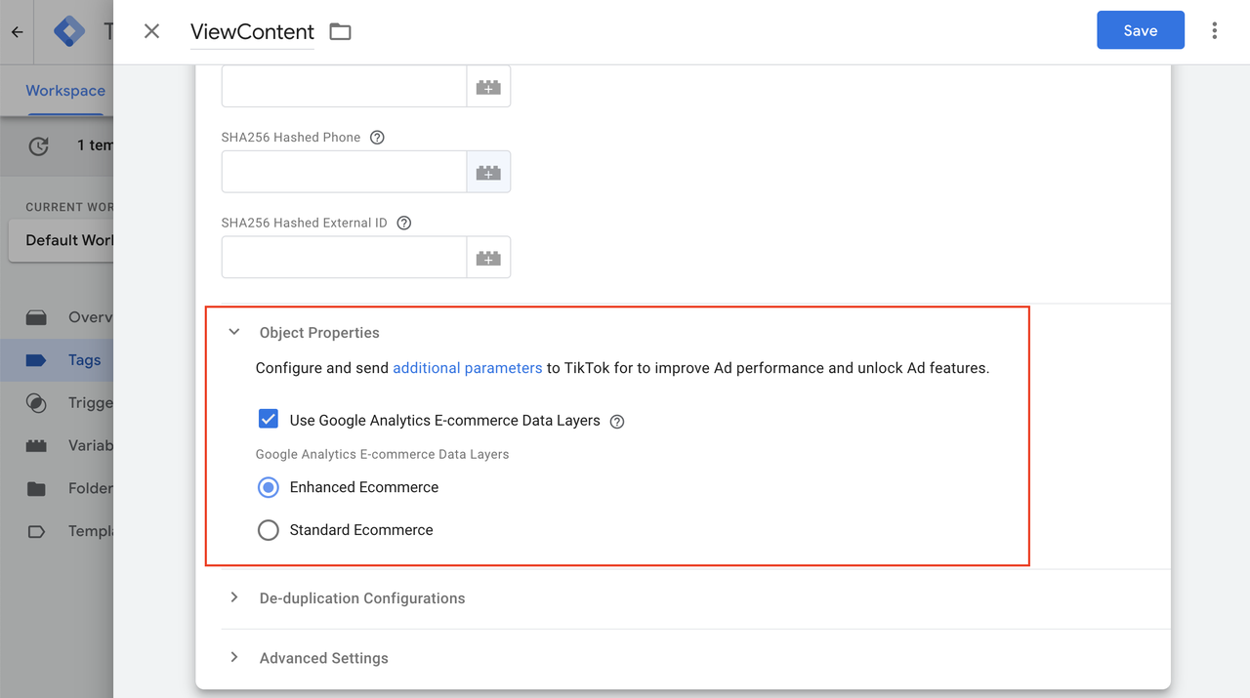The height and width of the screenshot is (698, 1250).
Task: Switch to the Workspace tab
Action: [64, 90]
